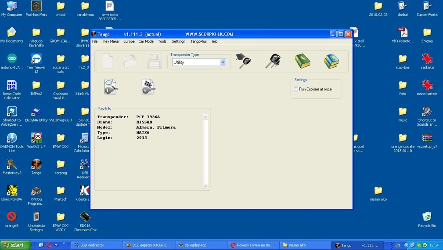Image resolution: width=443 pixels, height=250 pixels.
Task: Click the taskbar clock showing 12:54
Action: pyautogui.click(x=434, y=245)
